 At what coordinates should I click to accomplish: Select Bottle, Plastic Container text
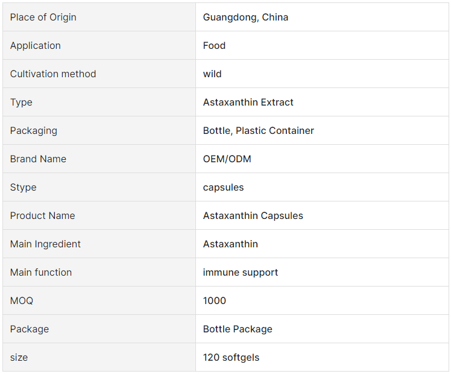pos(258,131)
